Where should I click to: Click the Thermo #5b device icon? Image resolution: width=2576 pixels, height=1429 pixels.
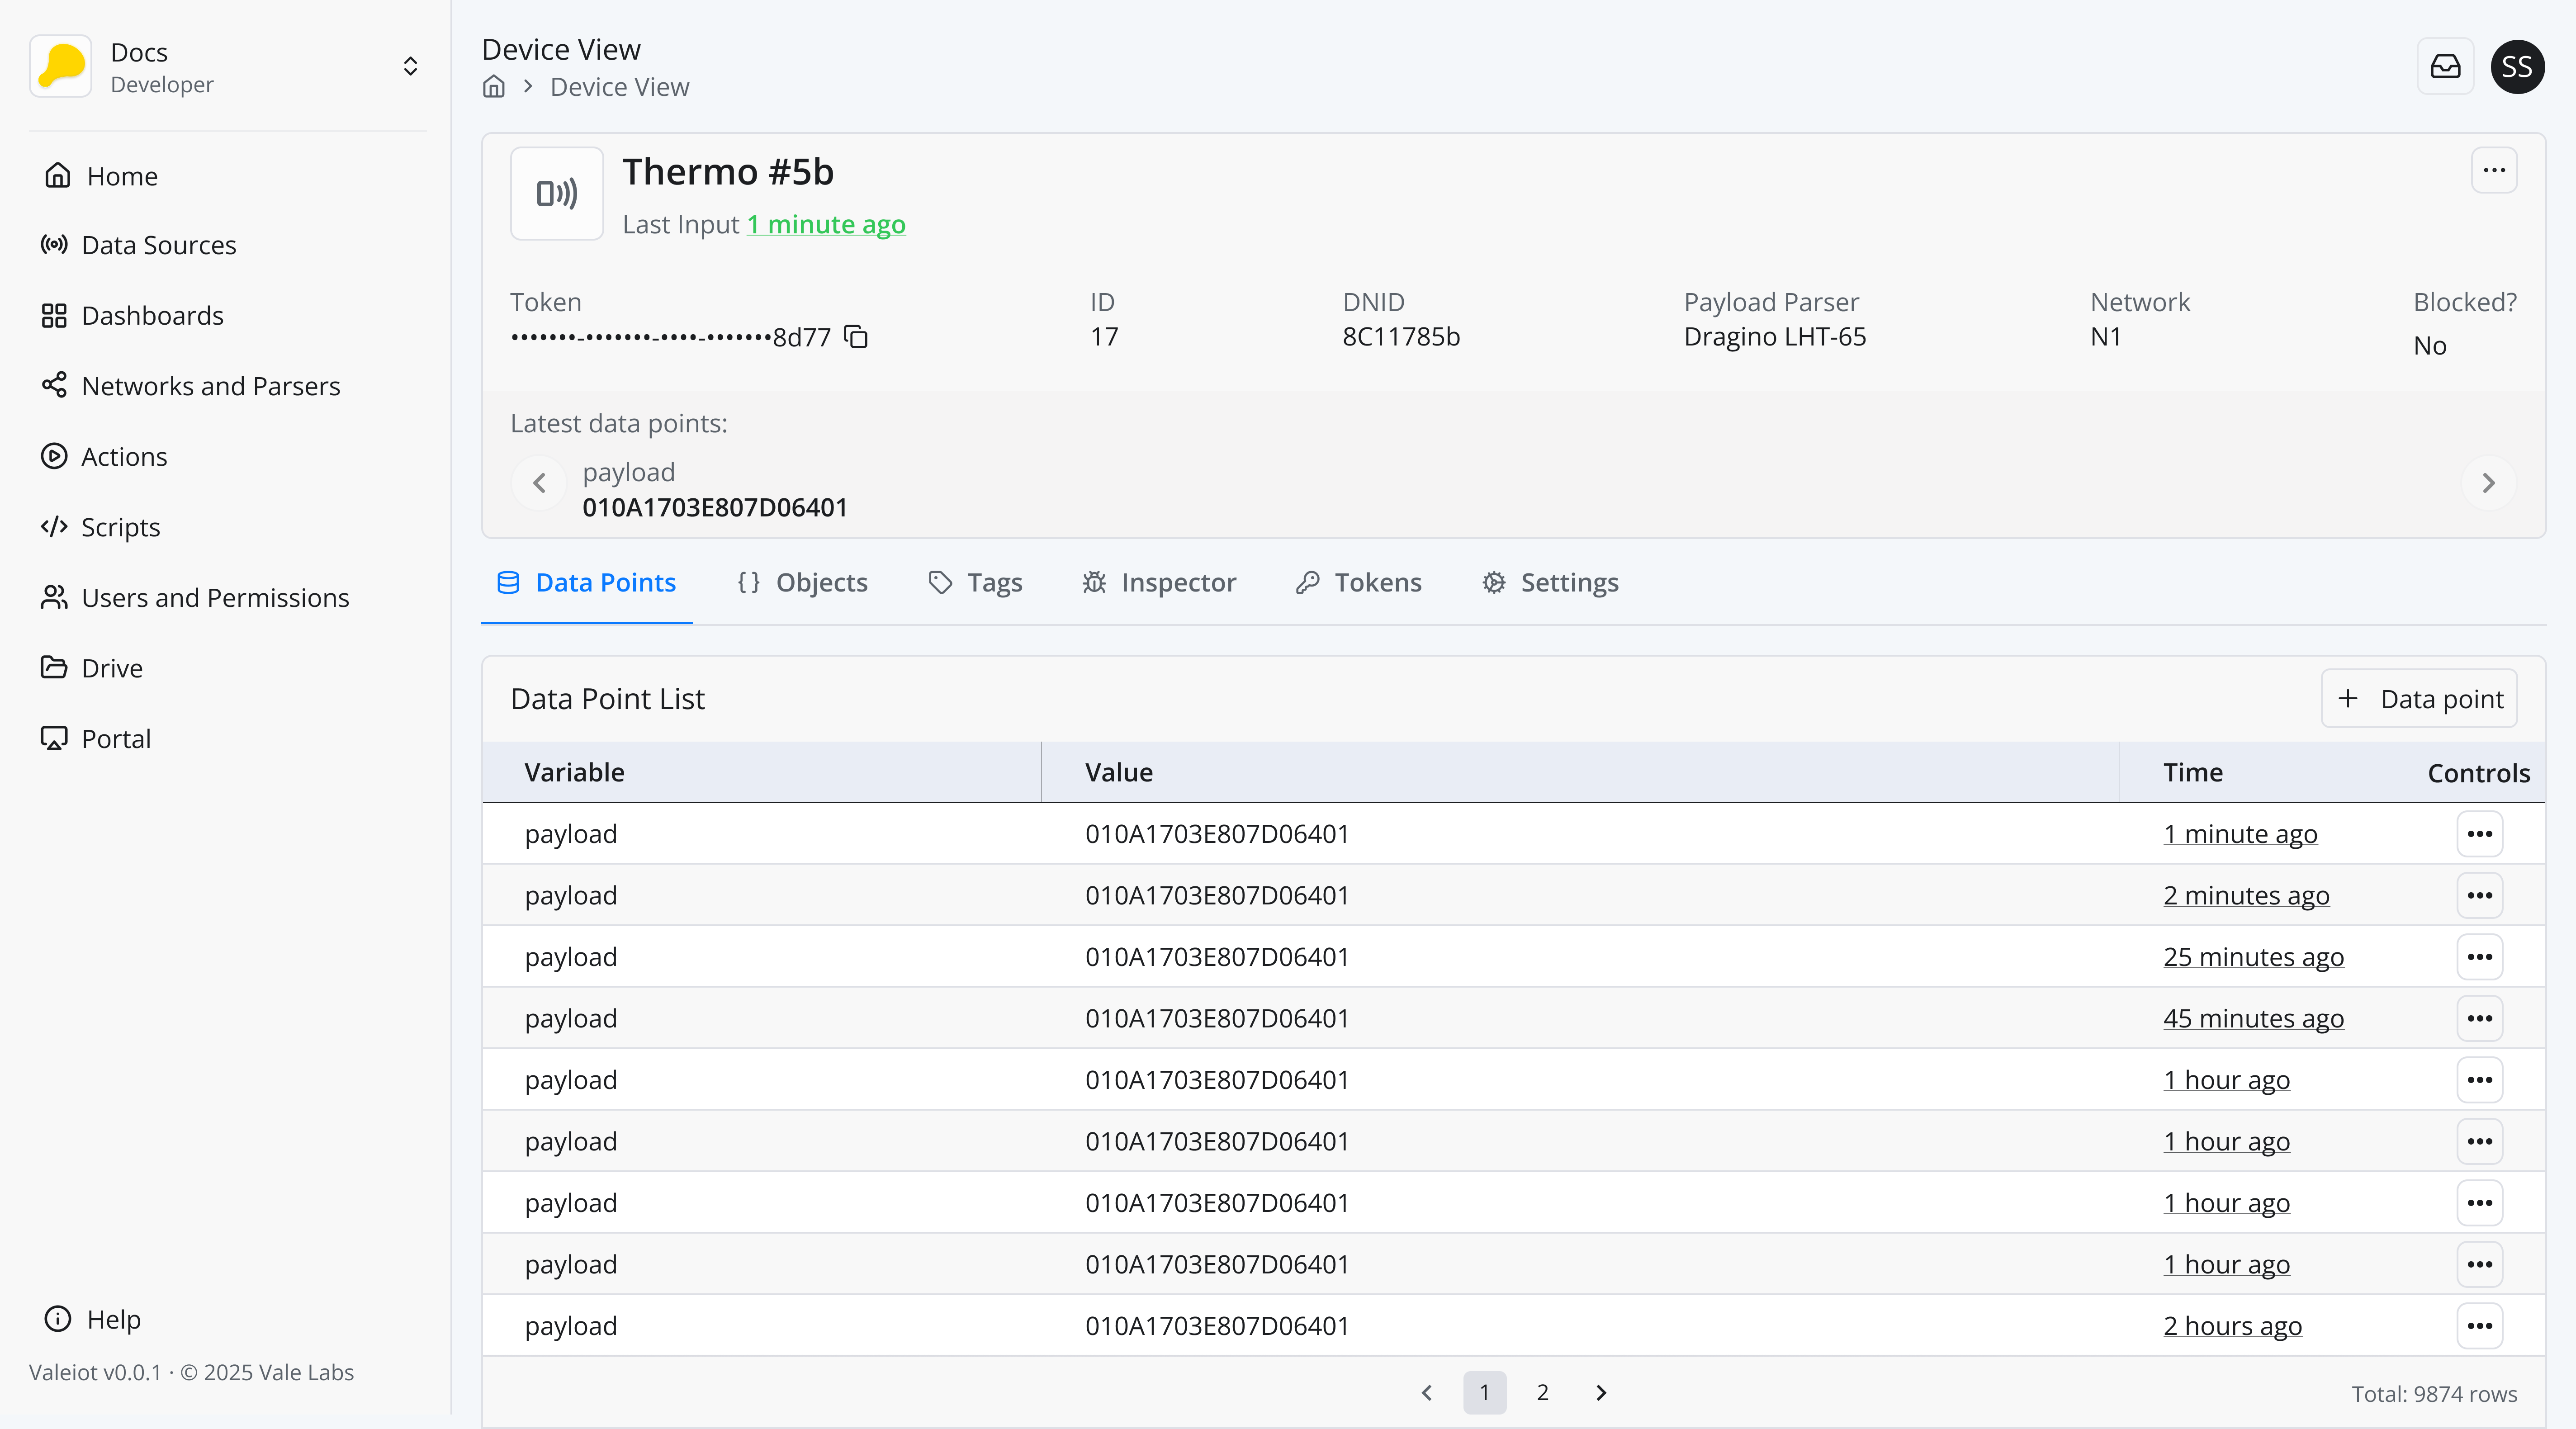(x=557, y=194)
